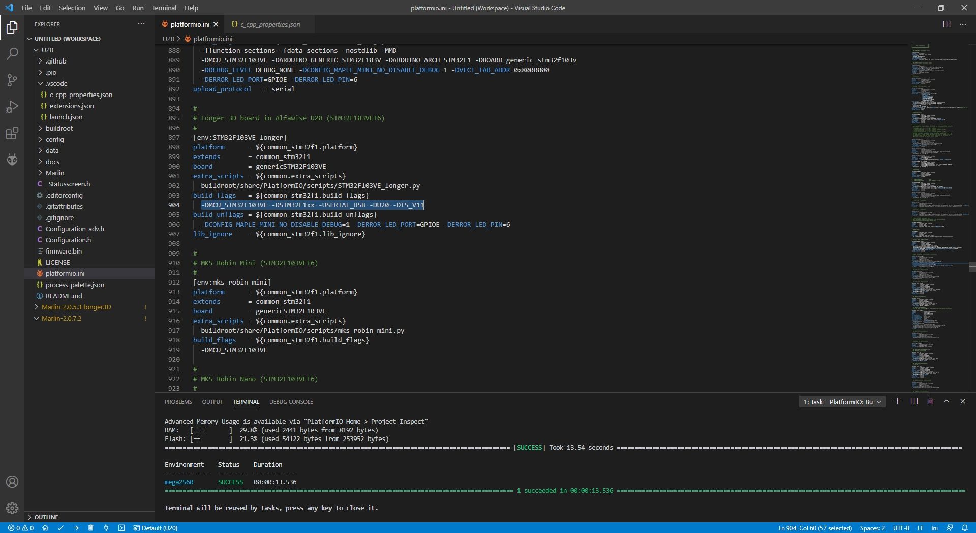Toggle the split terminal button

pyautogui.click(x=914, y=401)
